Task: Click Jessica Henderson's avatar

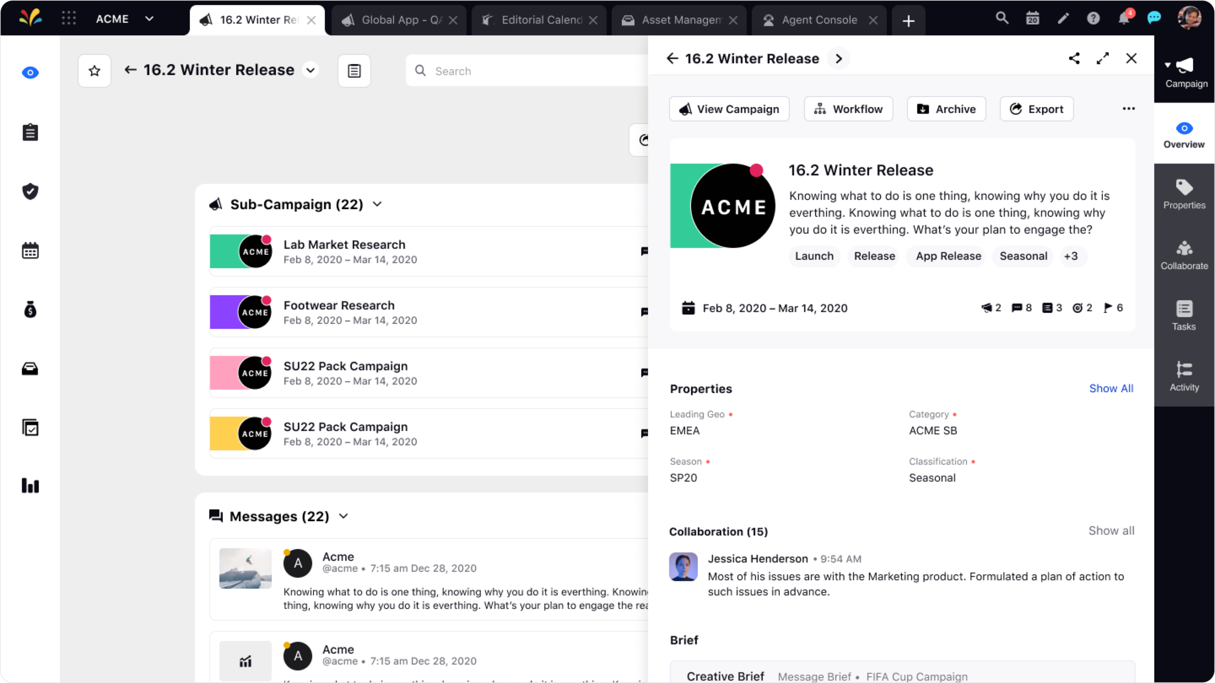Action: point(683,566)
